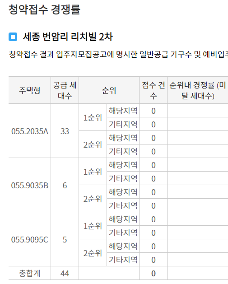Click the 2순위 cell in 055.9095C row
This screenshot has height=284, width=228.
click(x=93, y=253)
